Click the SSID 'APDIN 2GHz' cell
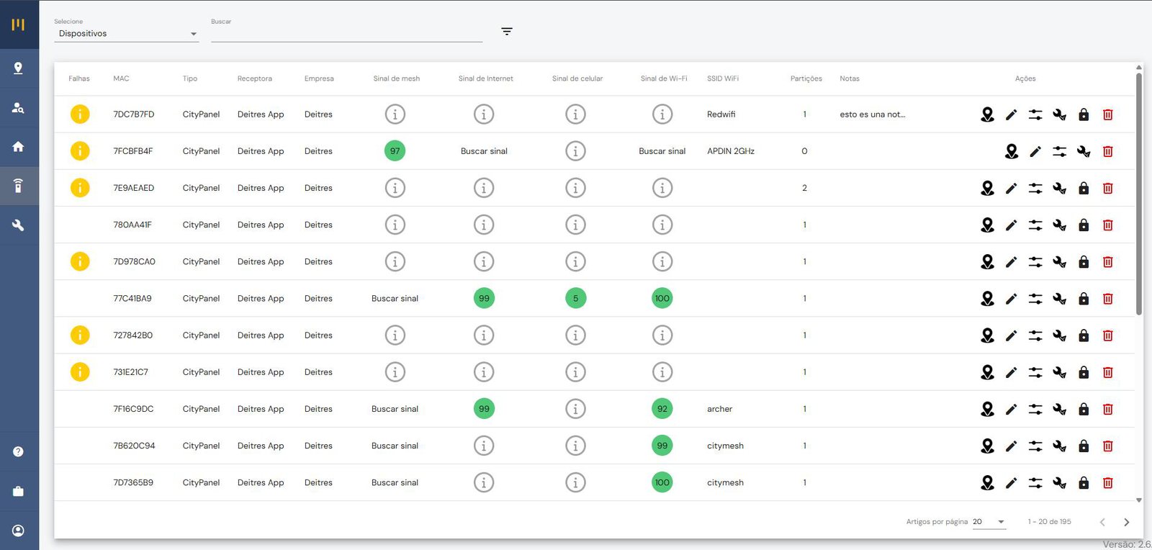 [731, 151]
